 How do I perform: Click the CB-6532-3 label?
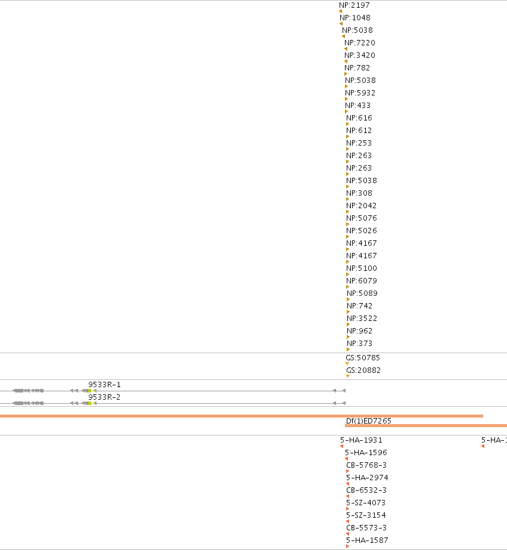pos(366,490)
